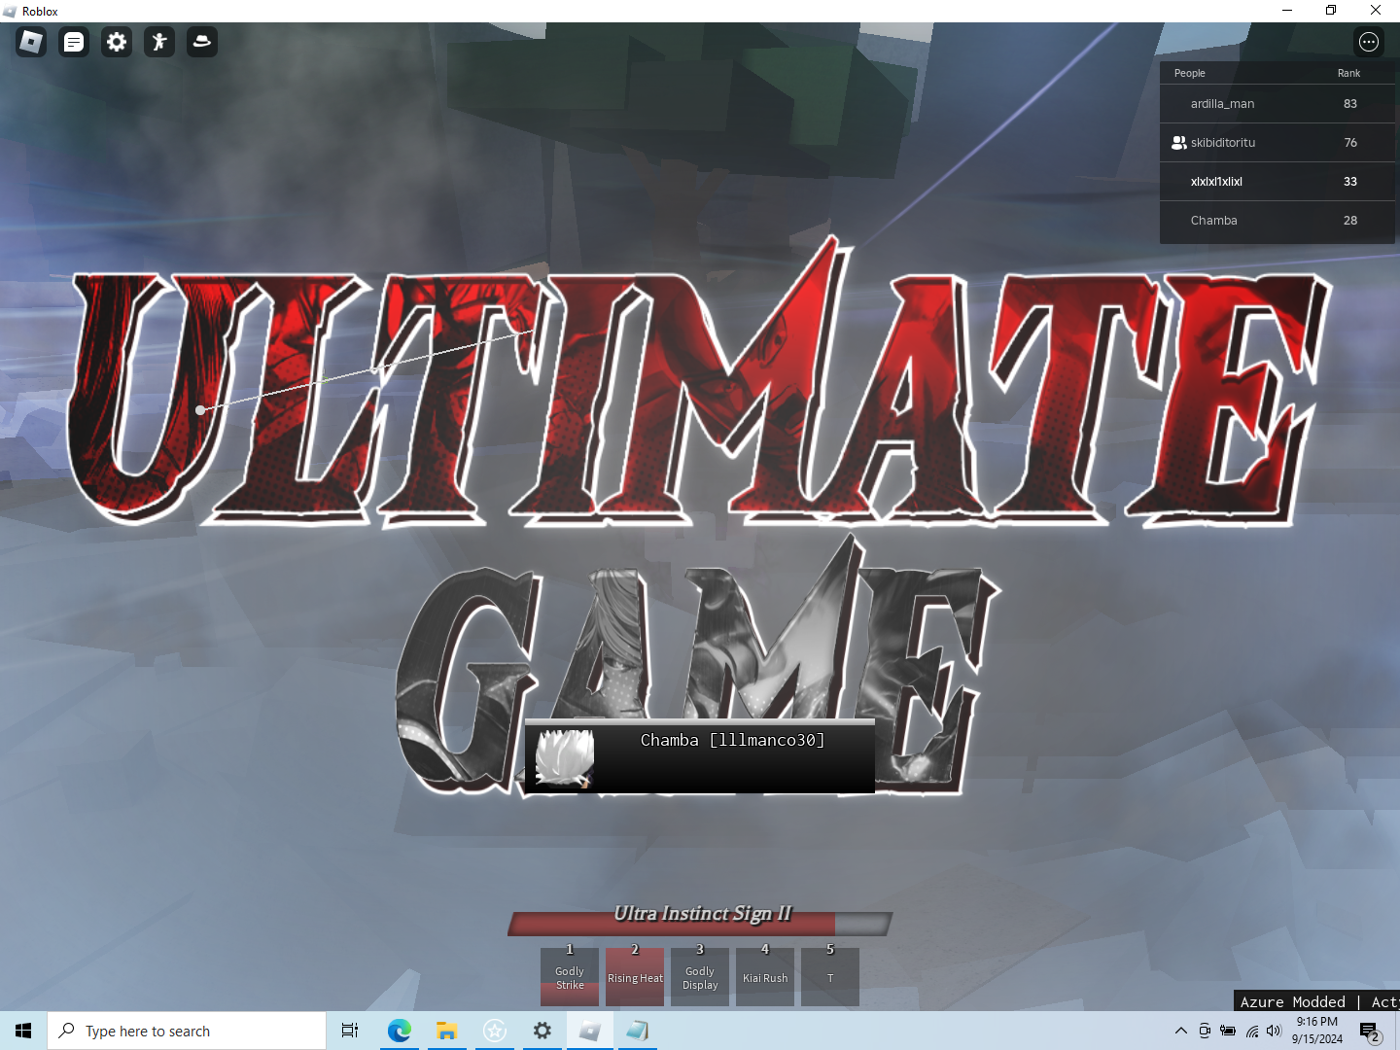
Task: Open the Windows Start menu
Action: pyautogui.click(x=23, y=1031)
